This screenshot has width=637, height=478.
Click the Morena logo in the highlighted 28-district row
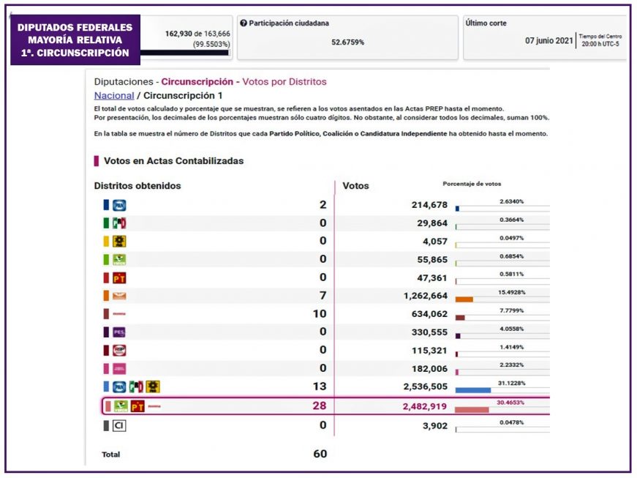(x=154, y=406)
